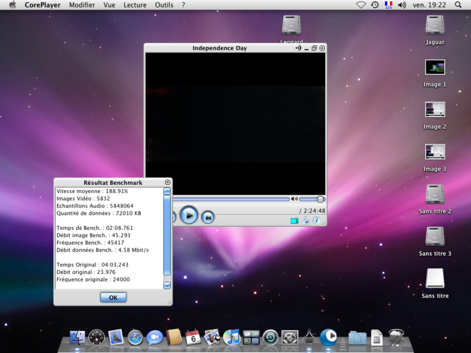Select the Sans titre 2 disk icon

(x=435, y=194)
